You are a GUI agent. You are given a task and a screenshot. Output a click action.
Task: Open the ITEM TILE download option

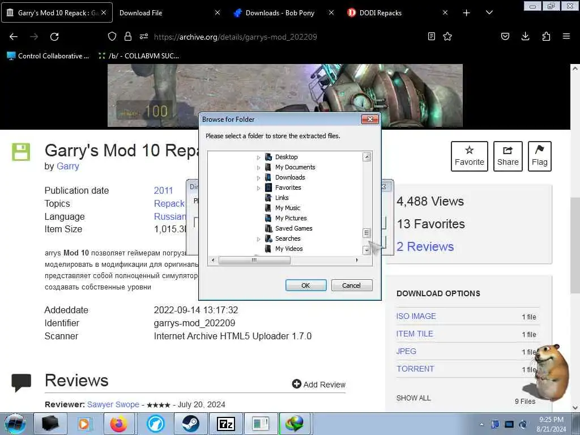[x=414, y=334]
